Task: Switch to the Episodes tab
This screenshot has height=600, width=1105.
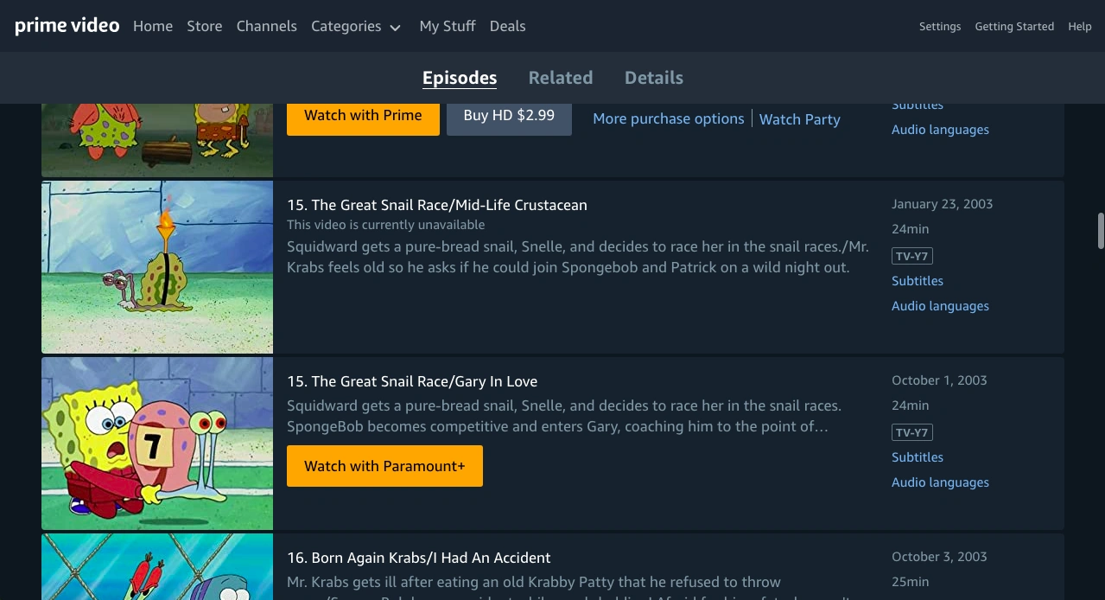Action: tap(460, 78)
